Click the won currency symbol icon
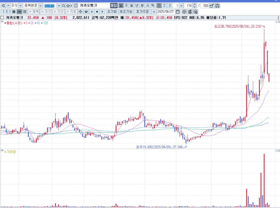The height and width of the screenshot is (208, 280). point(86,11)
